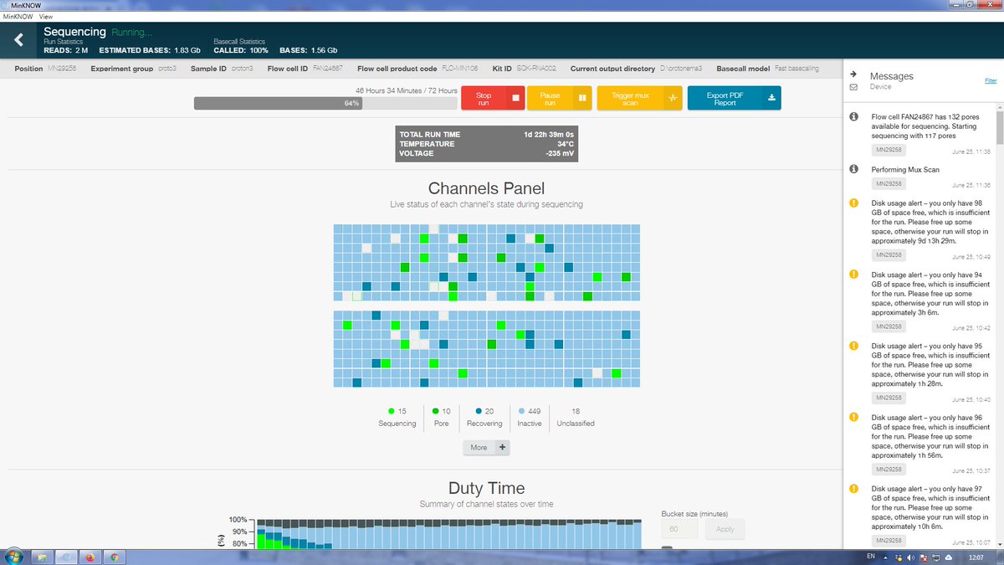
Task: Click the Bucket size minutes input field
Action: pos(679,529)
